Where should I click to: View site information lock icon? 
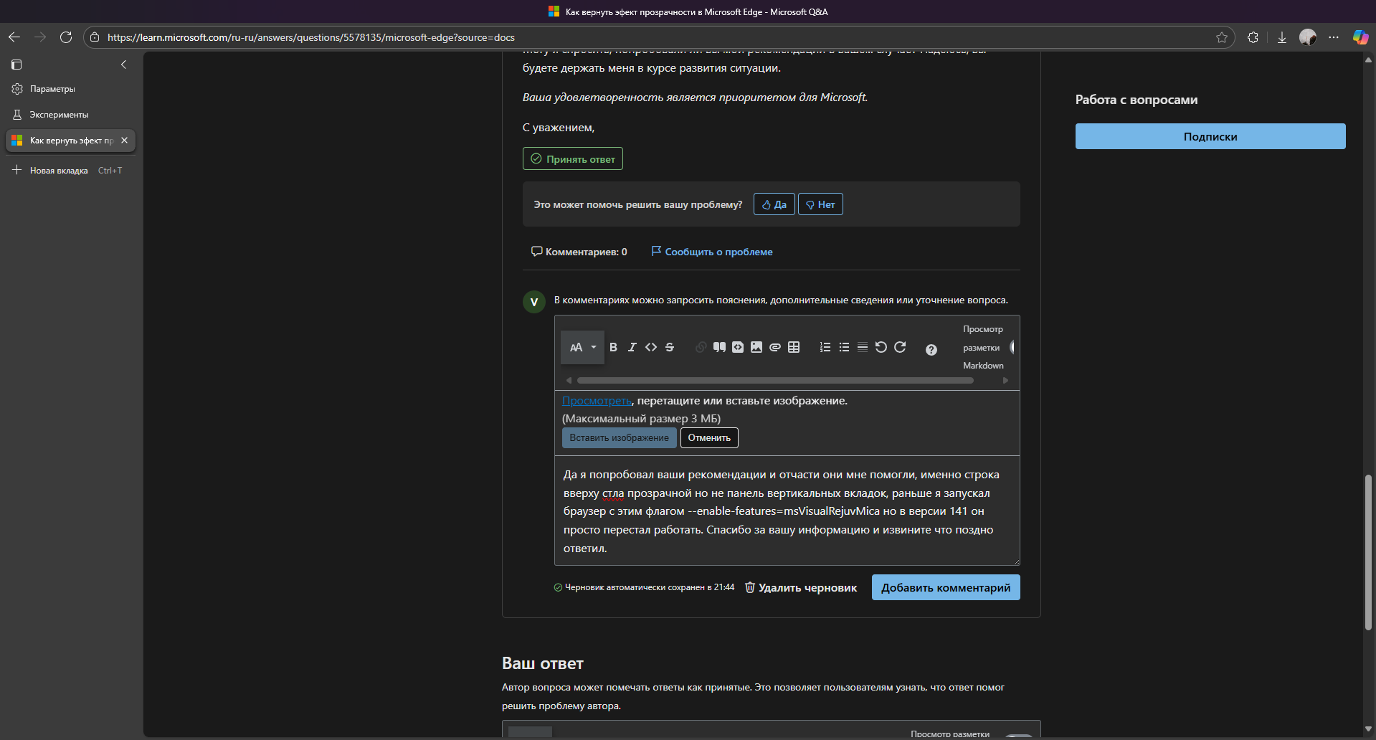(x=95, y=37)
